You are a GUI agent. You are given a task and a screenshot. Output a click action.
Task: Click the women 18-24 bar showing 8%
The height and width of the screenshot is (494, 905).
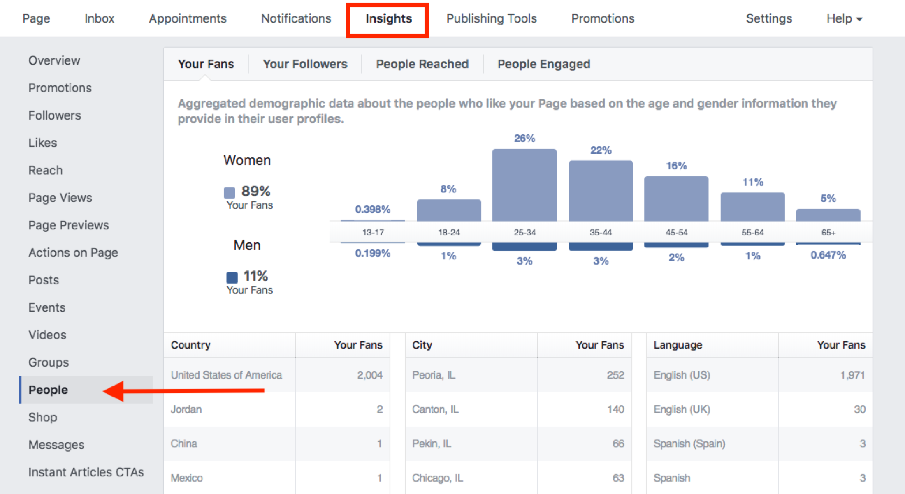click(x=449, y=210)
